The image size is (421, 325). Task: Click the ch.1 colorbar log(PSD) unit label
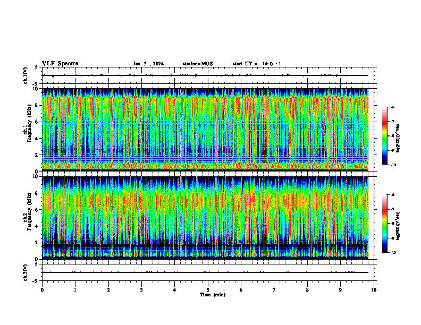[x=398, y=139]
